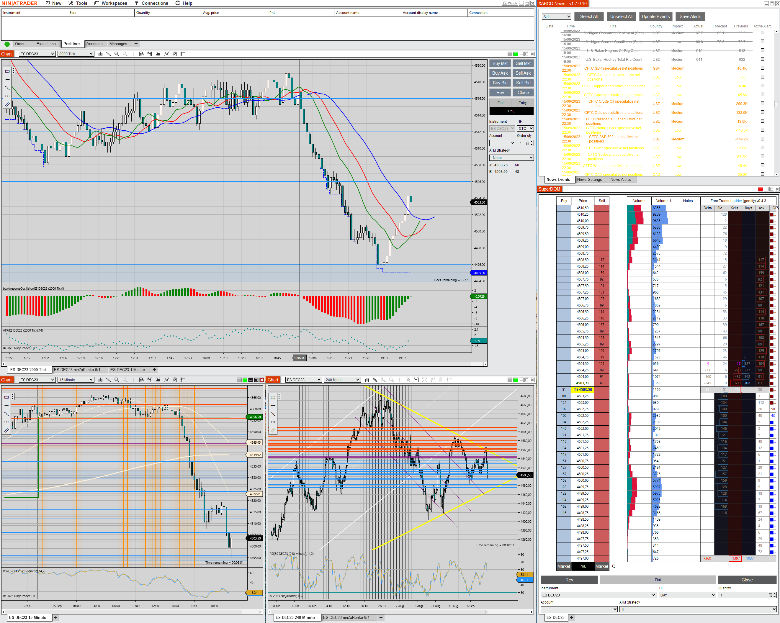Select diagonal arrow line tool on 2000 Tick chart

[x=7, y=88]
